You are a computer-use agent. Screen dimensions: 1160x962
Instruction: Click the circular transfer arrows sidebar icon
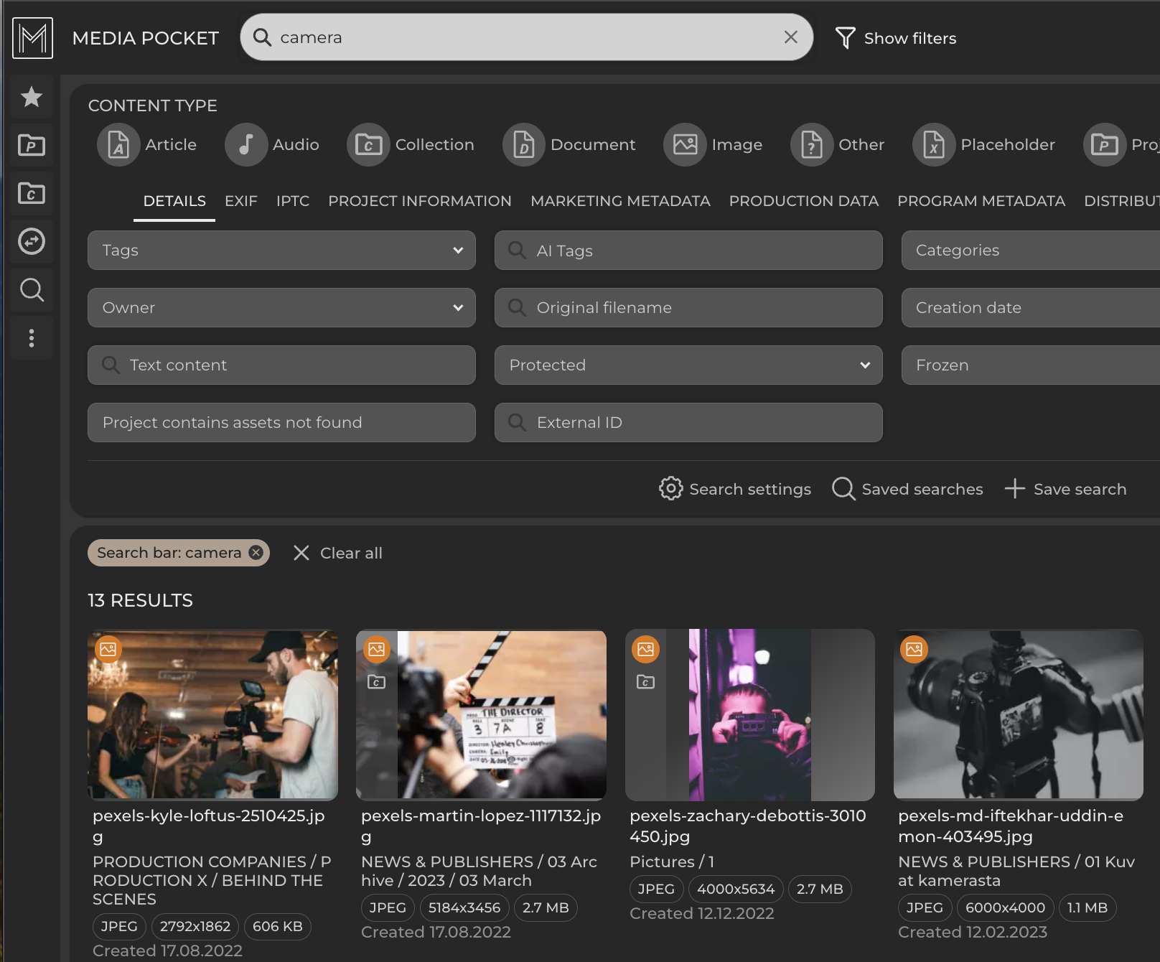click(x=32, y=242)
